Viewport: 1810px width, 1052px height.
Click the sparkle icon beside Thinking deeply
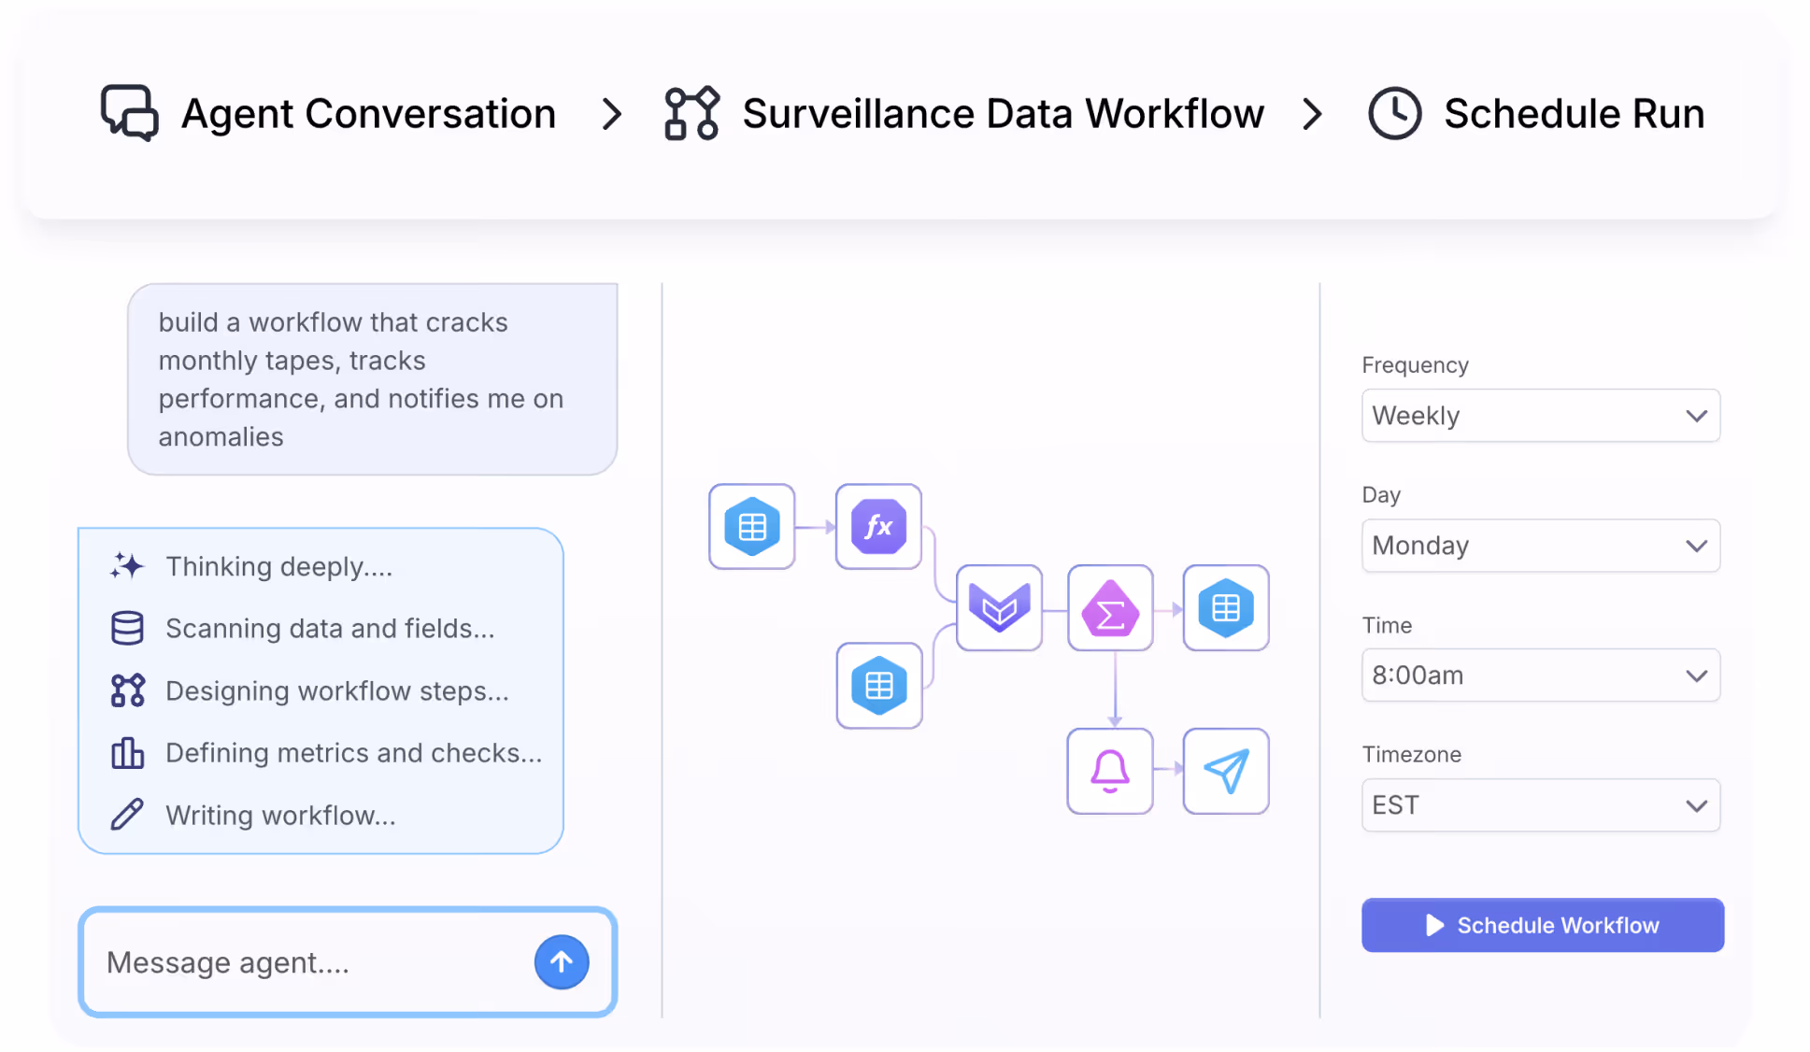click(127, 566)
